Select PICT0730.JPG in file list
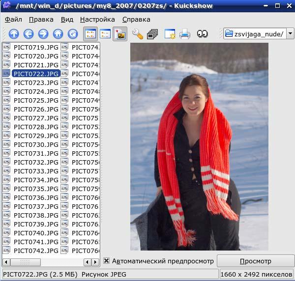295x281 pixels. coord(36,144)
